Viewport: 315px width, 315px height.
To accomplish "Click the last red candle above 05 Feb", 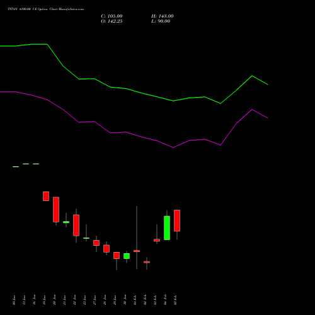I will [x=177, y=220].
